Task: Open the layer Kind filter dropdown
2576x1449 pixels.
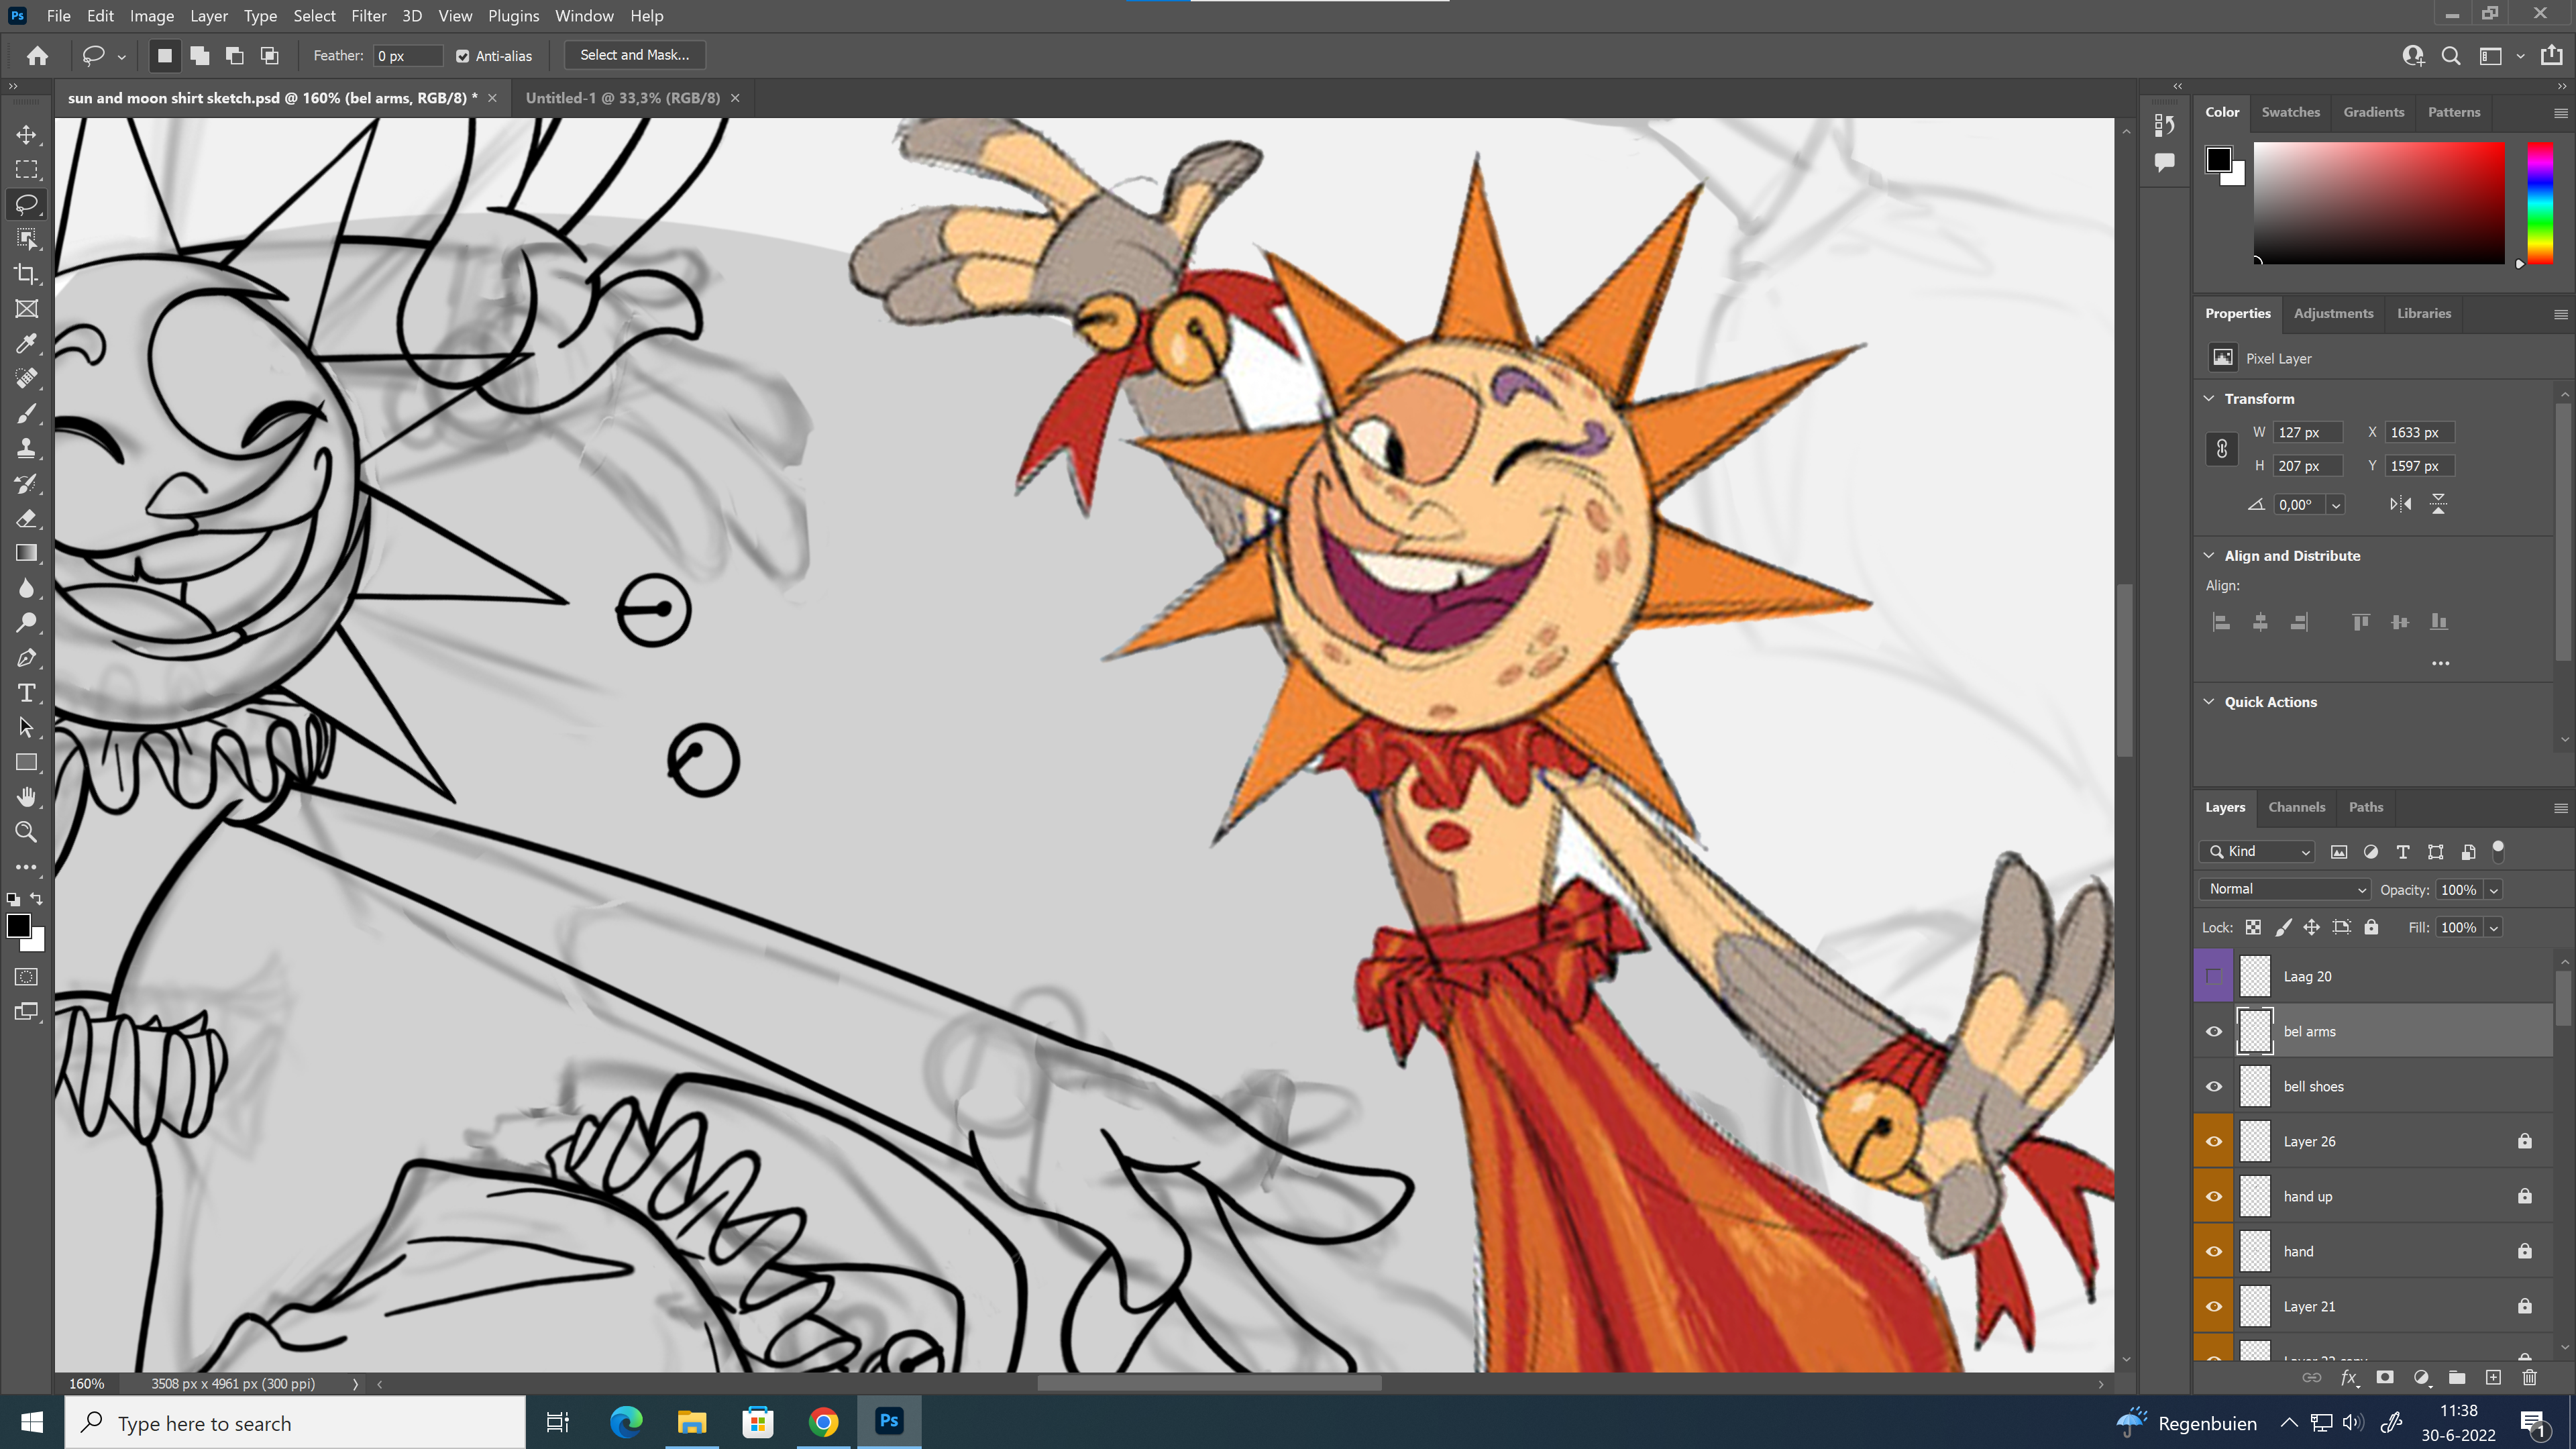Action: tap(2258, 852)
